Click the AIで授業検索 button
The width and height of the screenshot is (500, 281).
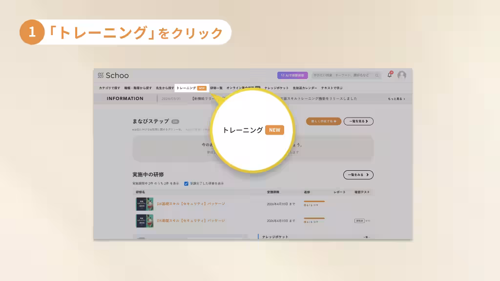(292, 76)
